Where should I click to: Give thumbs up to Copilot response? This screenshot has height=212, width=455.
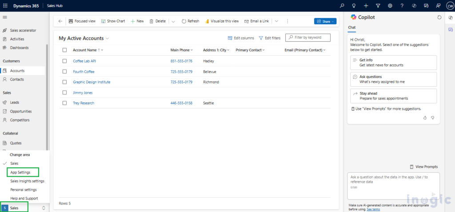pos(425,118)
